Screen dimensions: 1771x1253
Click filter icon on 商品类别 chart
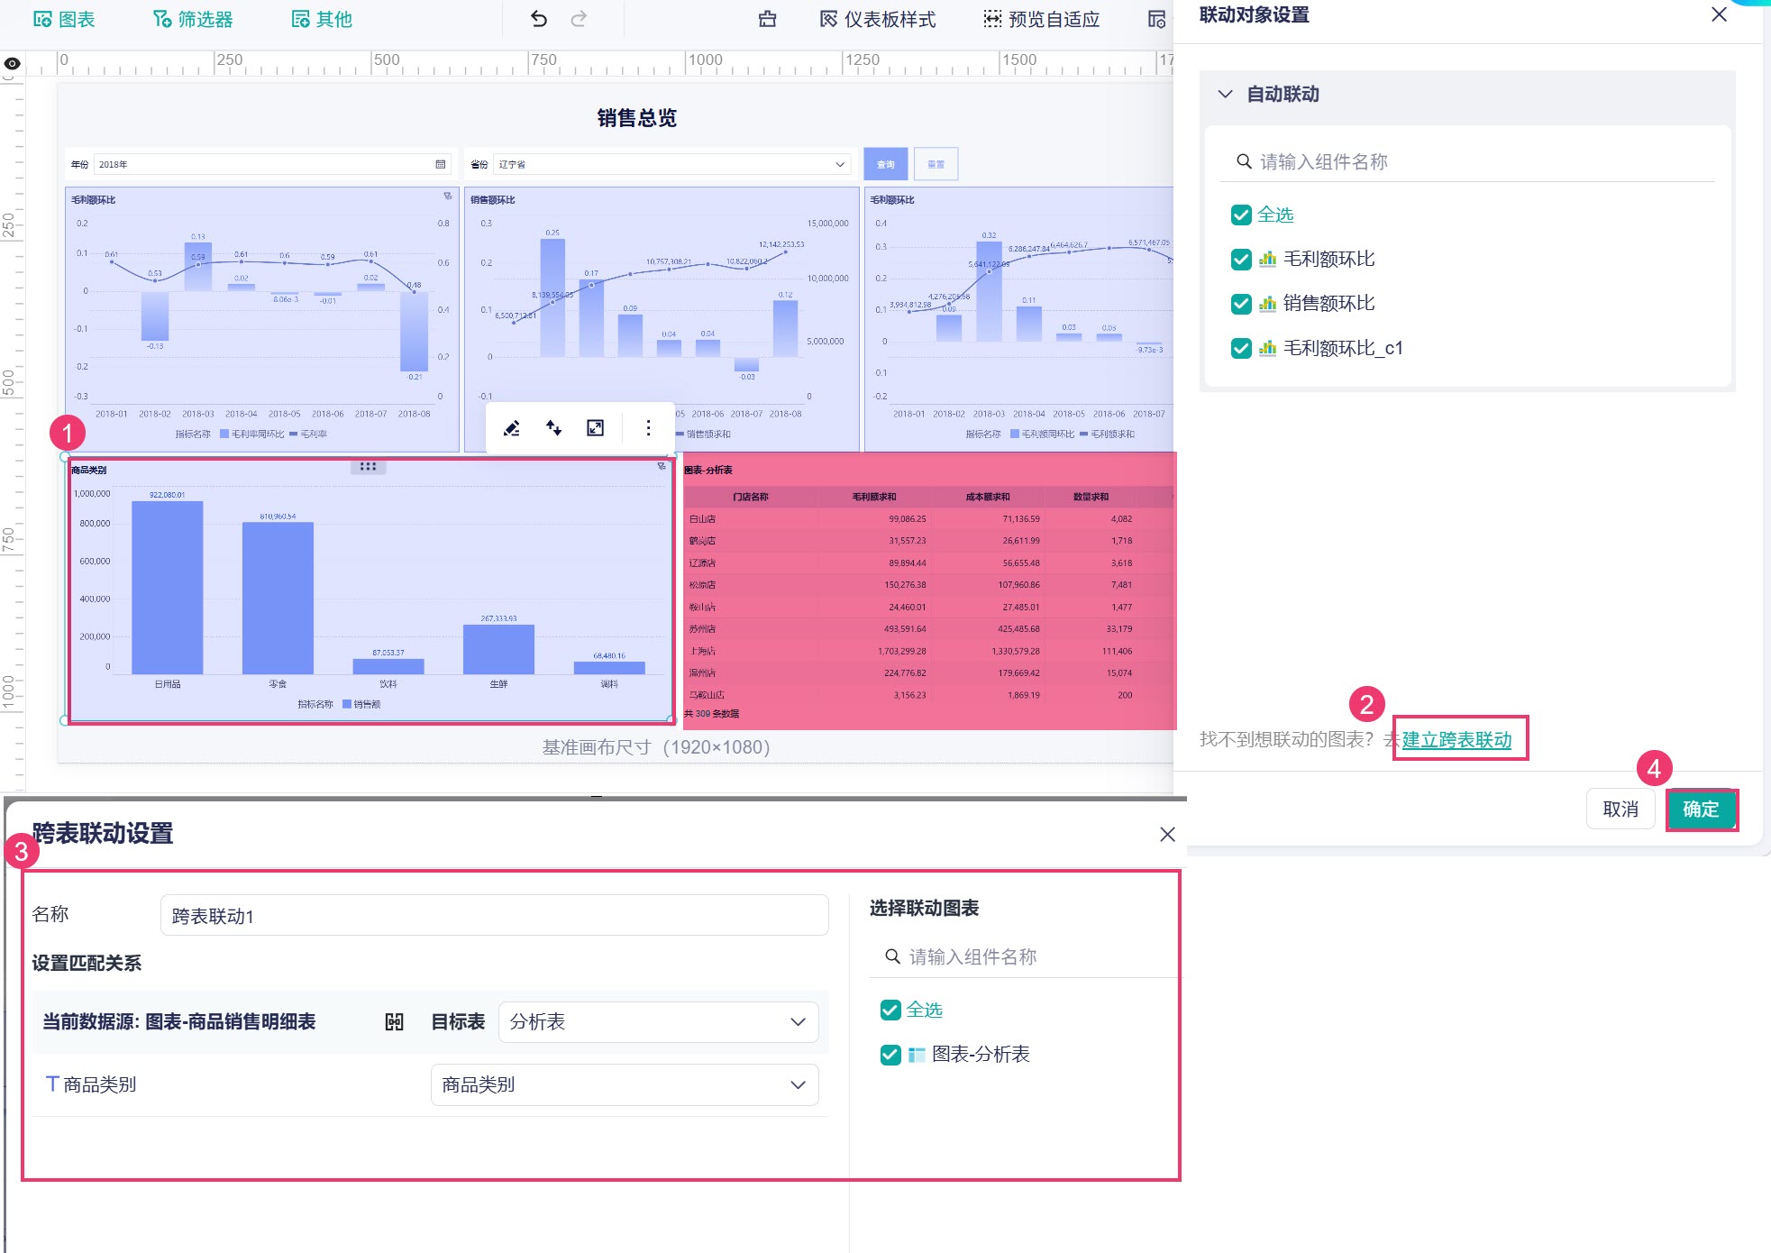click(x=662, y=466)
